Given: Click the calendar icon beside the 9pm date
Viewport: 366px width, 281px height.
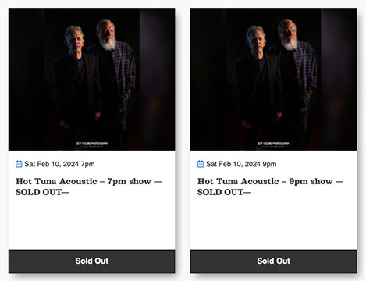Looking at the screenshot, I should [x=201, y=164].
